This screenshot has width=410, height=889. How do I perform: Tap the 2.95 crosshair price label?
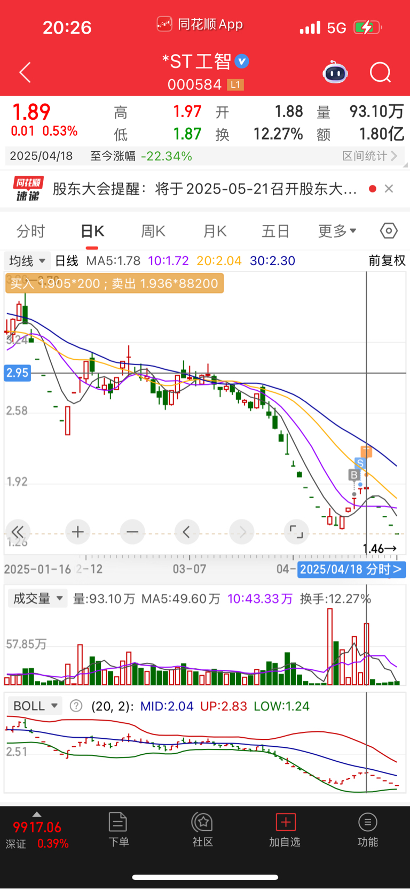17,373
